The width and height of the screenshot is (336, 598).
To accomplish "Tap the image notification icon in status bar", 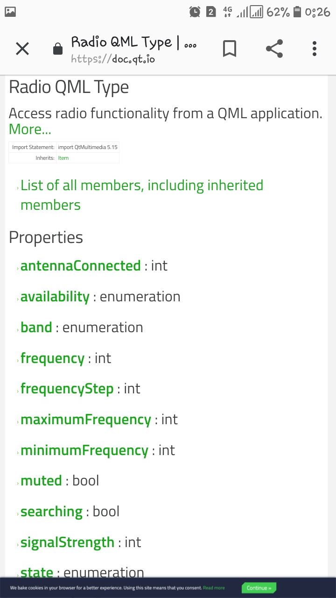I will click(x=10, y=12).
